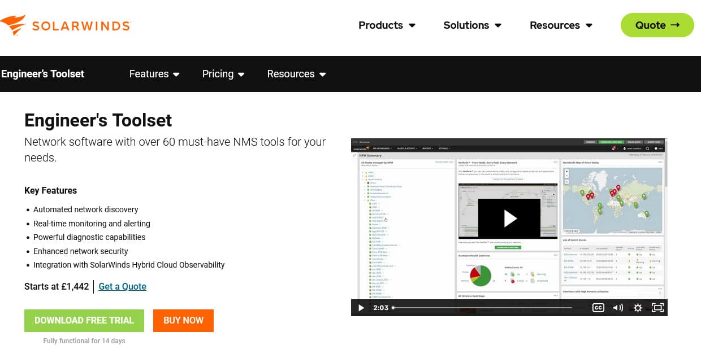Viewport: 701px width, 354px height.
Task: Enter video fullscreen mode
Action: pos(657,308)
